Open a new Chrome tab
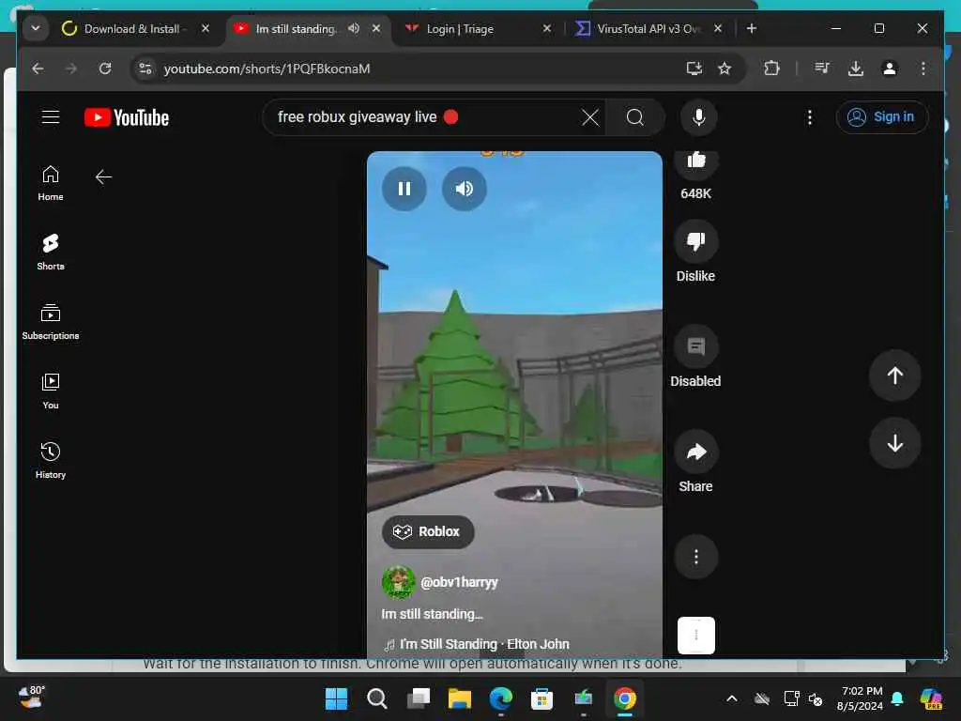The image size is (961, 721). tap(752, 29)
